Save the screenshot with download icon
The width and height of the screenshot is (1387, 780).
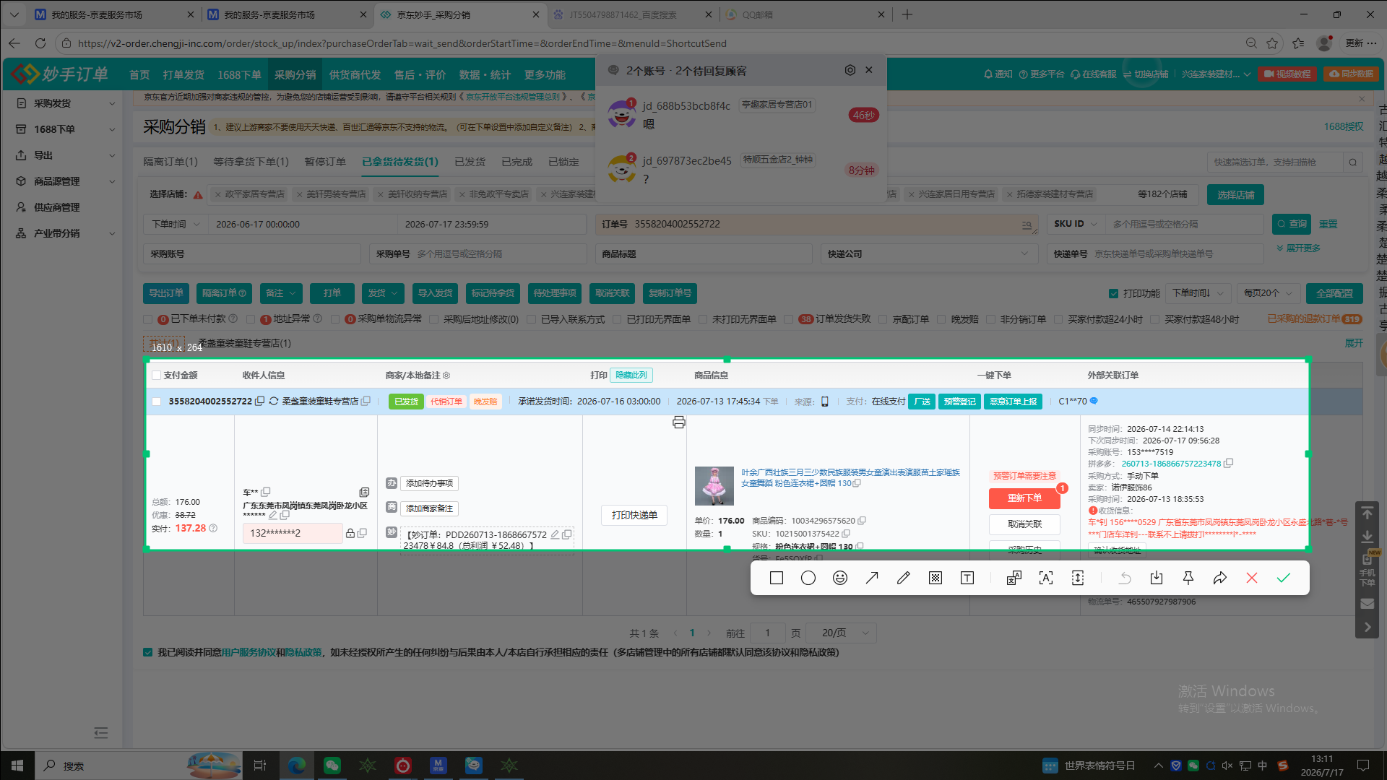pyautogui.click(x=1157, y=578)
